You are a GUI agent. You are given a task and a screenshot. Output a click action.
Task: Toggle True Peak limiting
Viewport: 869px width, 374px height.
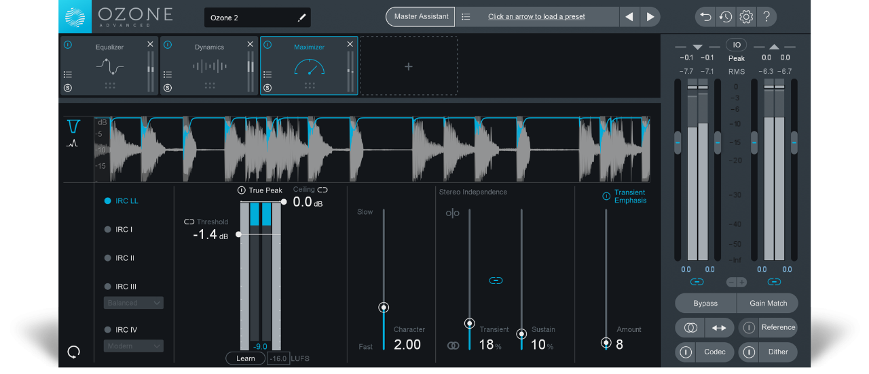[242, 190]
